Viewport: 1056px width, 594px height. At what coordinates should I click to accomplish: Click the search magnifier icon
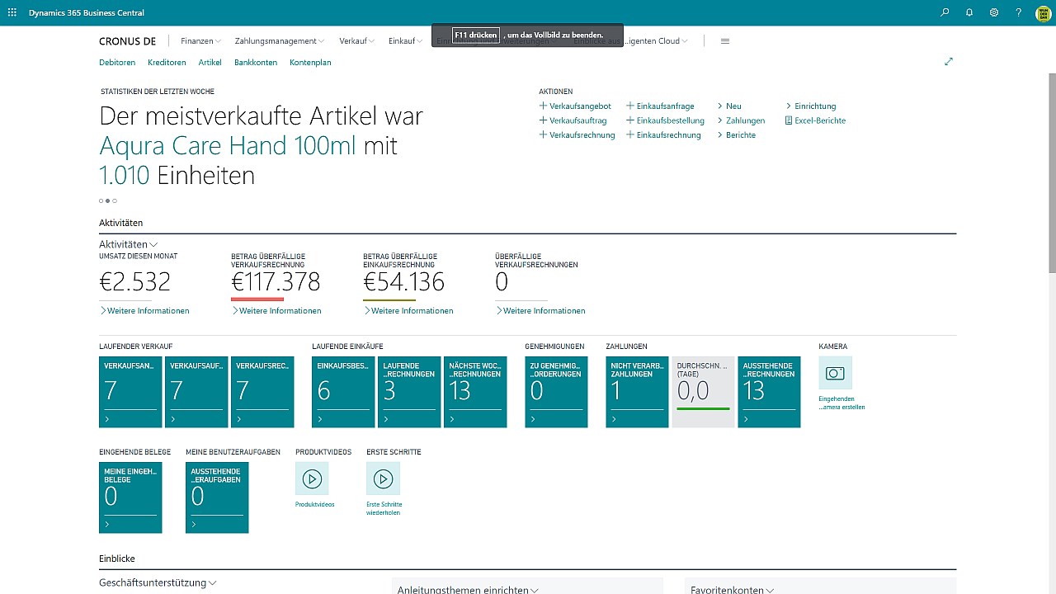945,12
